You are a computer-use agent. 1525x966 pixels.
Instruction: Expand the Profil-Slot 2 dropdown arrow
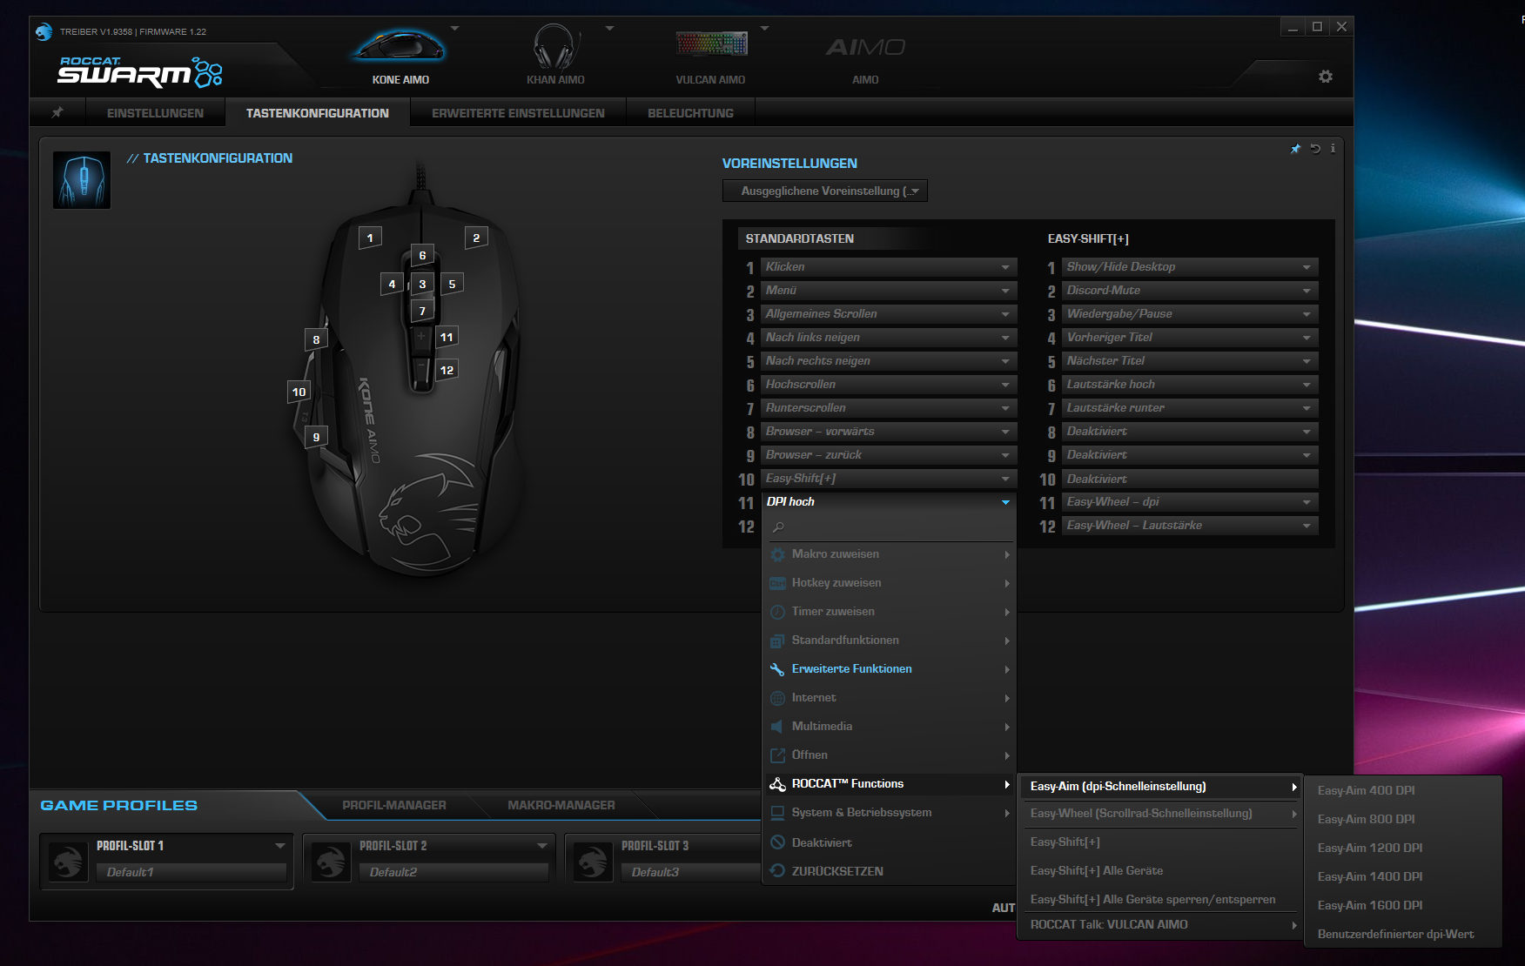pyautogui.click(x=542, y=846)
